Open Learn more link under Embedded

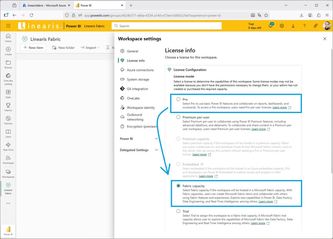point(206,176)
